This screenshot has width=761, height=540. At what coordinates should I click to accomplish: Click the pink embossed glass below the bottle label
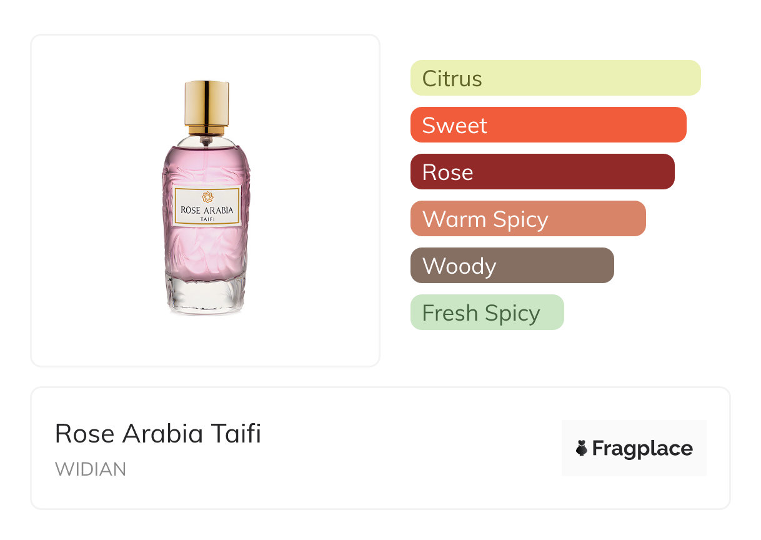(x=206, y=250)
